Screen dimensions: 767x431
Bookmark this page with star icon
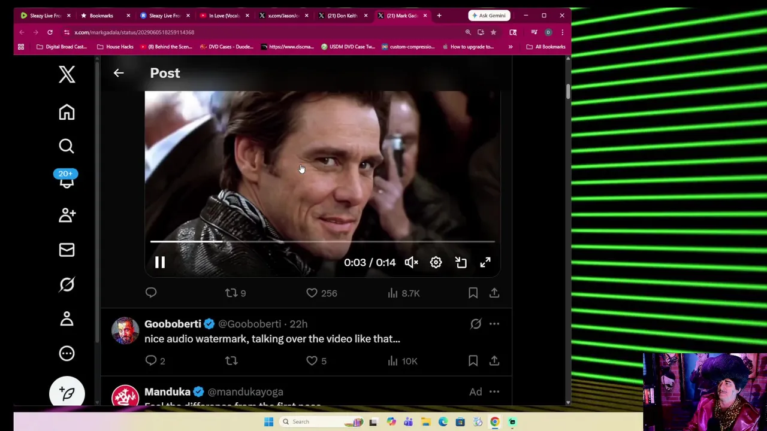click(493, 32)
